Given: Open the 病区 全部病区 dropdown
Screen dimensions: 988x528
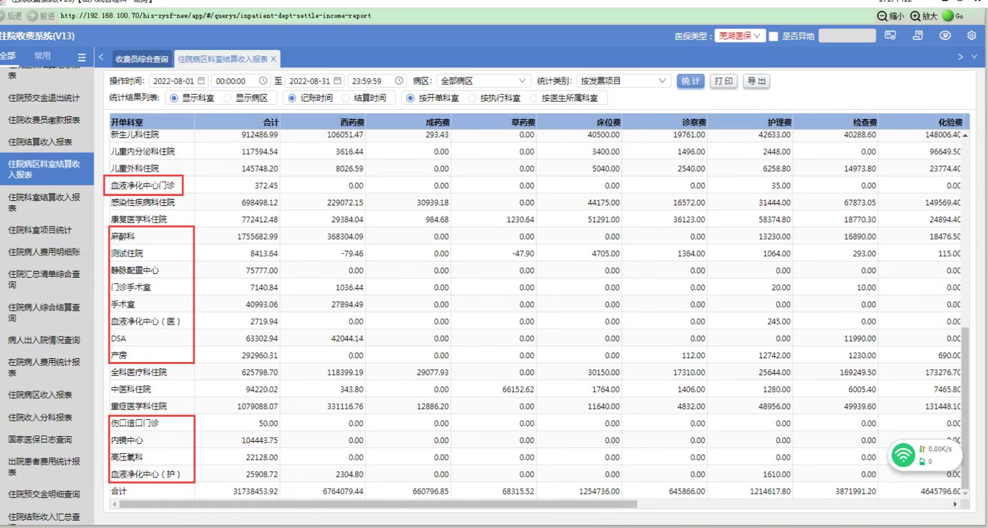Looking at the screenshot, I should [x=483, y=81].
